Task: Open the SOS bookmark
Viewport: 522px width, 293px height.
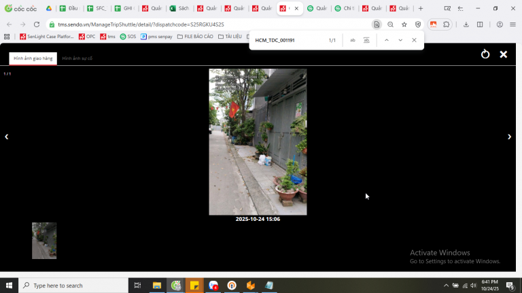Action: 128,37
